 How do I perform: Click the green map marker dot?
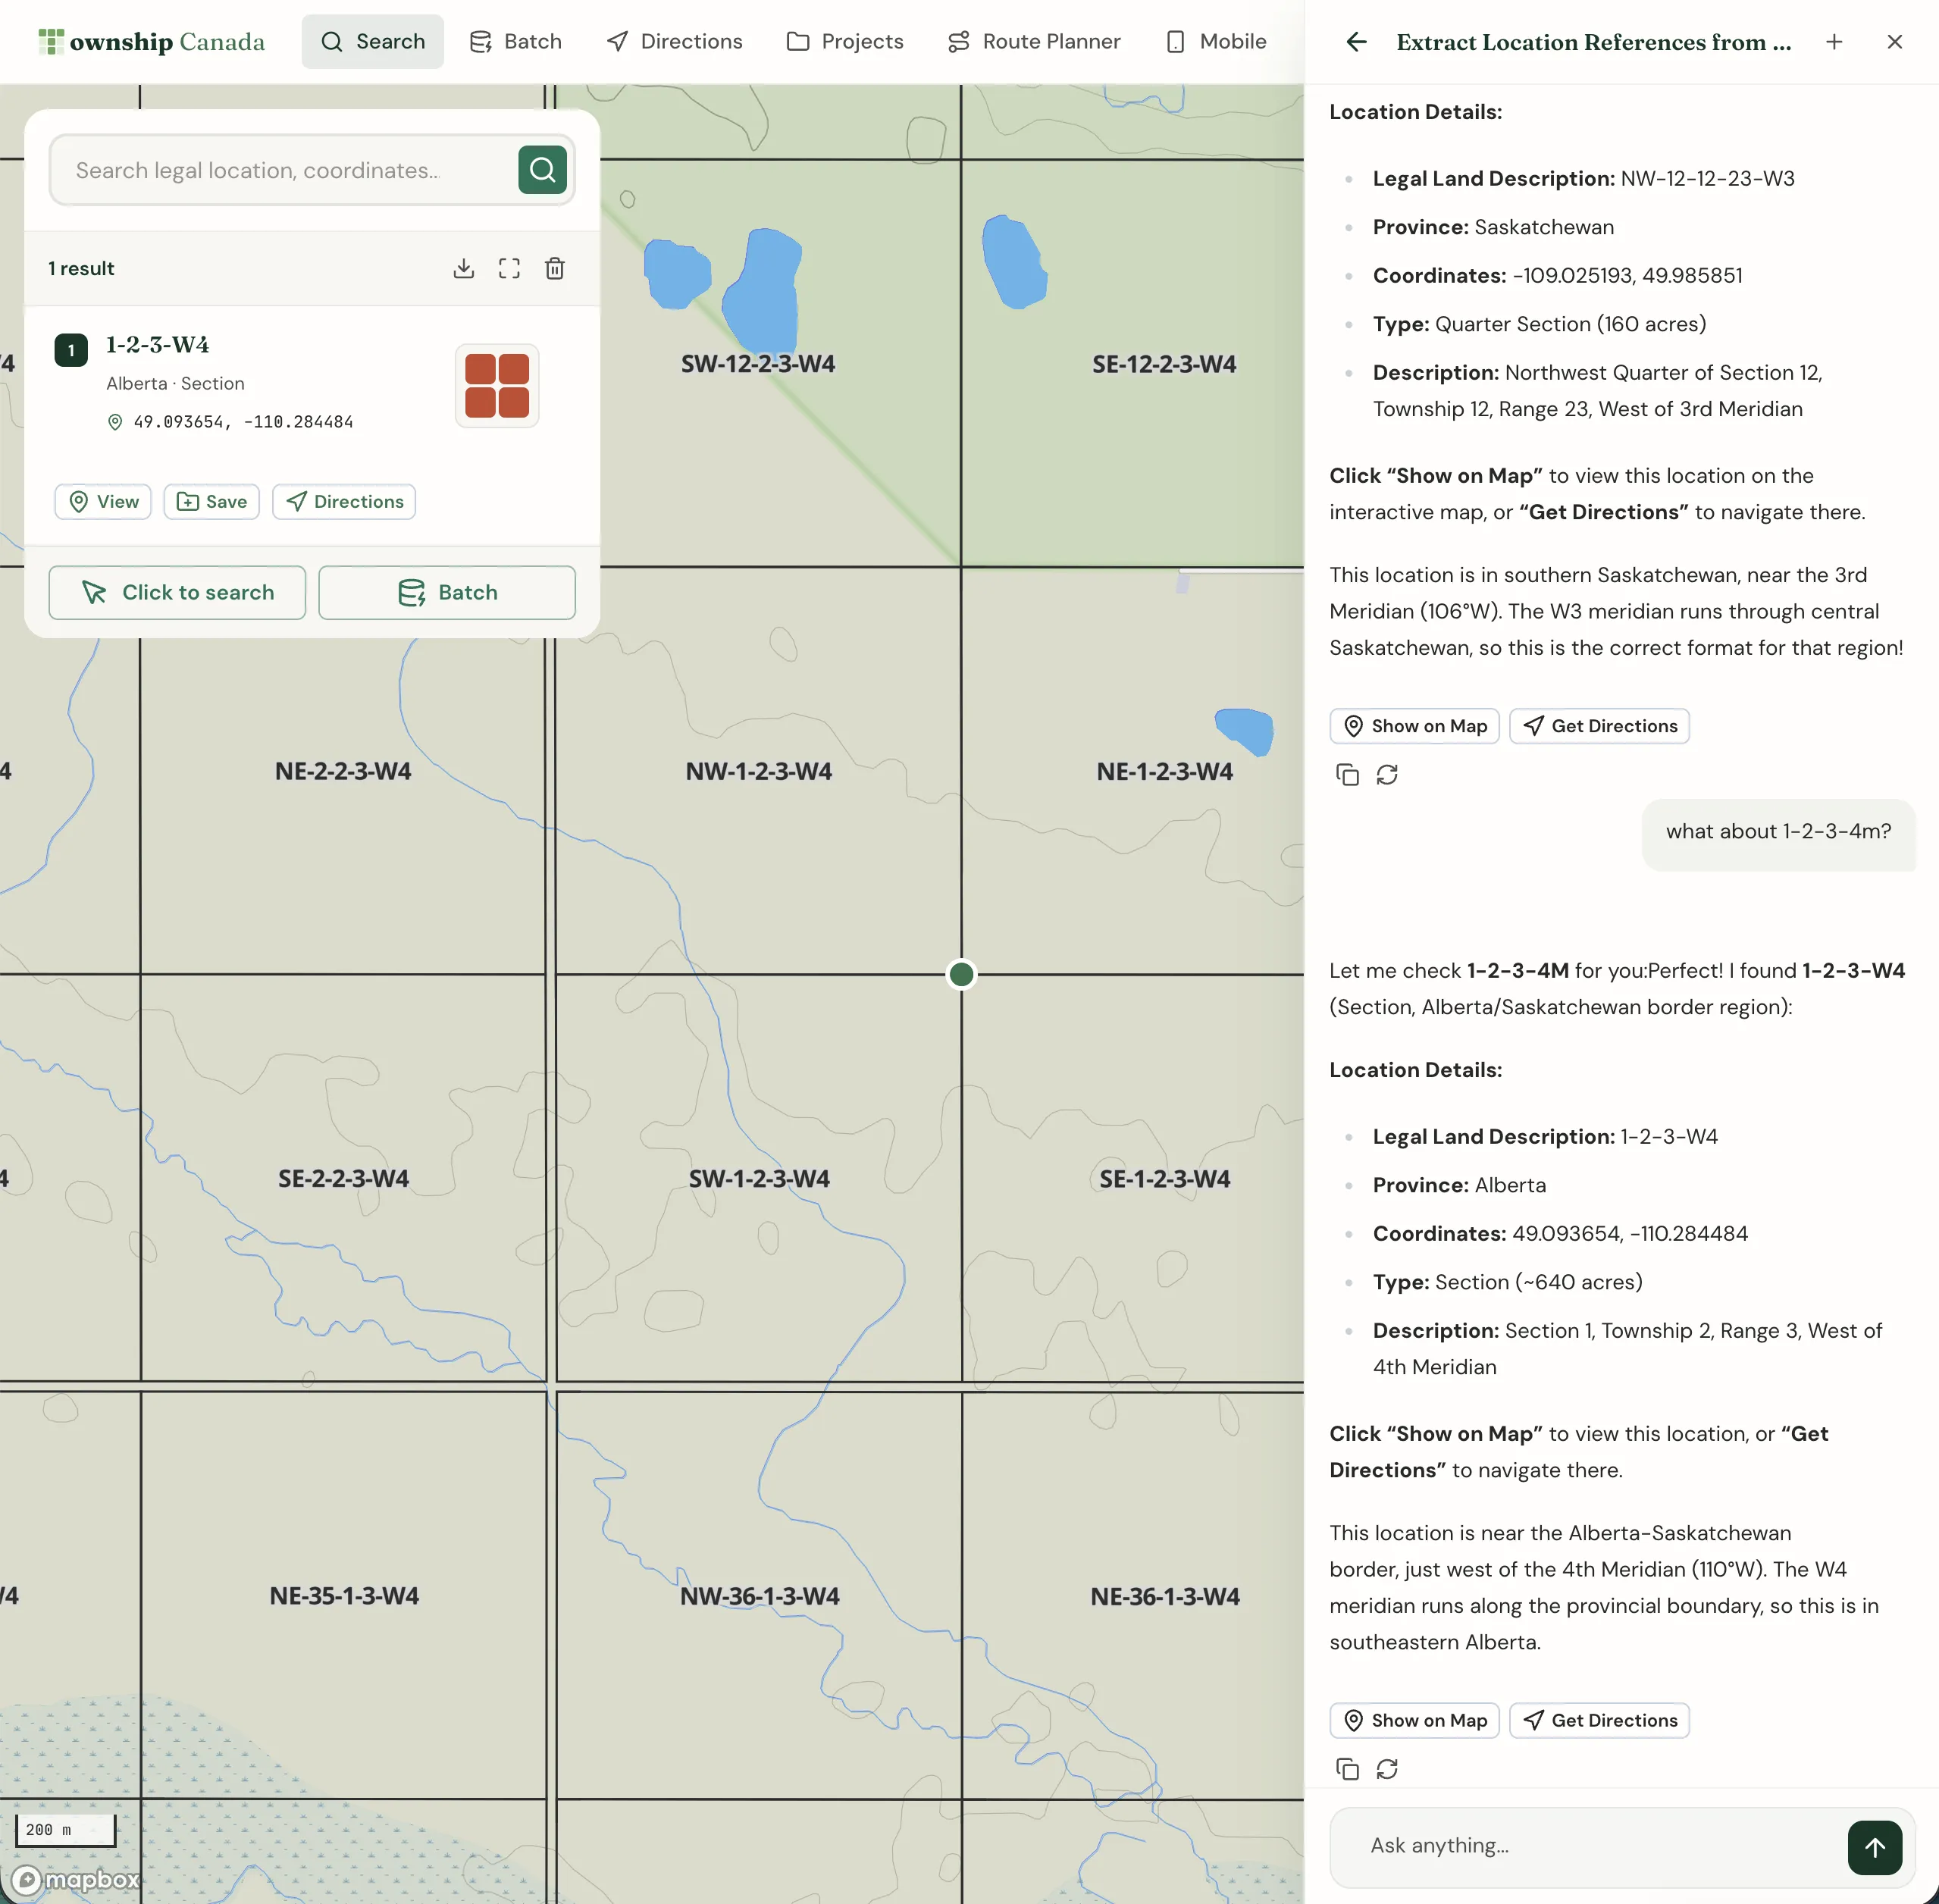(x=961, y=974)
